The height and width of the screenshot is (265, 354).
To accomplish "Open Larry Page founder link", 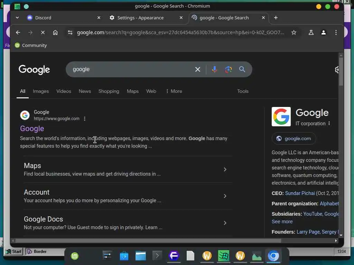I will click(308, 232).
